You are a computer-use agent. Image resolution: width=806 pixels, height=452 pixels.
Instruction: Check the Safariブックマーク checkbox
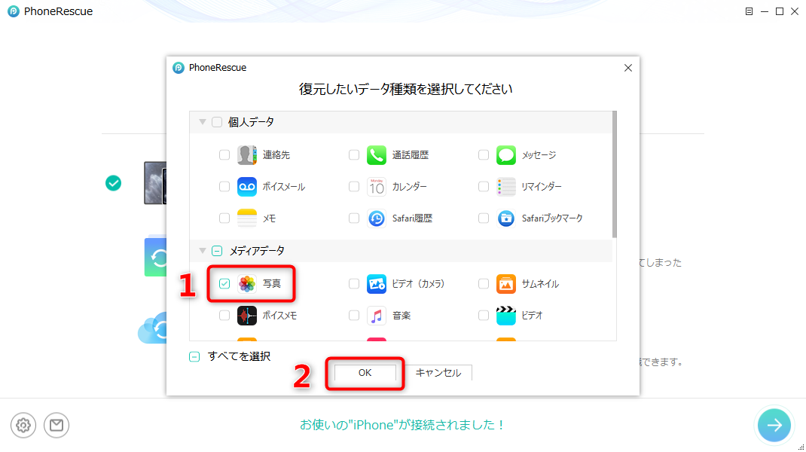tap(483, 218)
